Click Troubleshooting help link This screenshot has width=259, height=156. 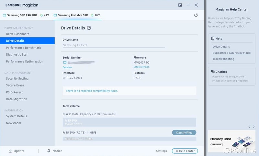click(223, 59)
